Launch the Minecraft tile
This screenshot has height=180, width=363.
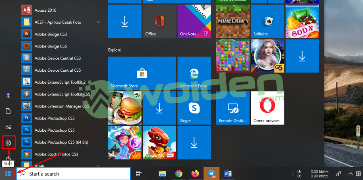point(233,21)
